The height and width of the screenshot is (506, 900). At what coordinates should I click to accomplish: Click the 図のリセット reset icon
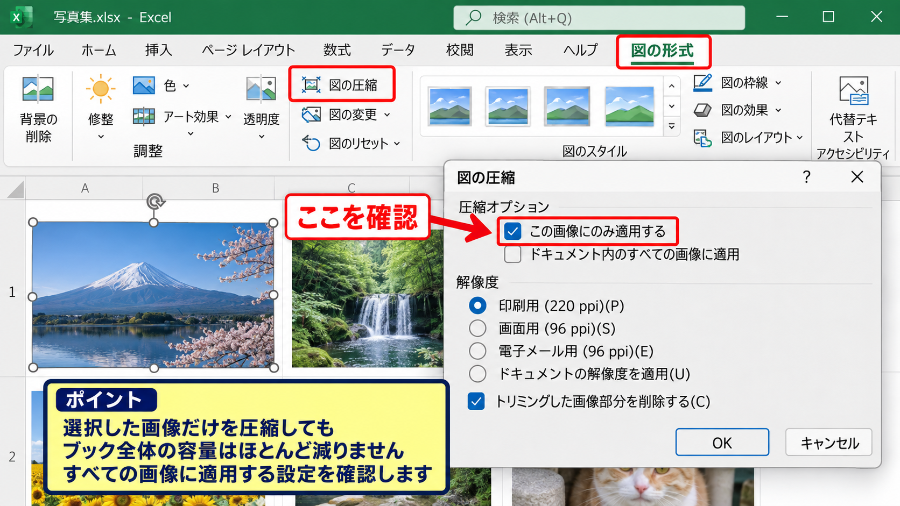tap(311, 143)
